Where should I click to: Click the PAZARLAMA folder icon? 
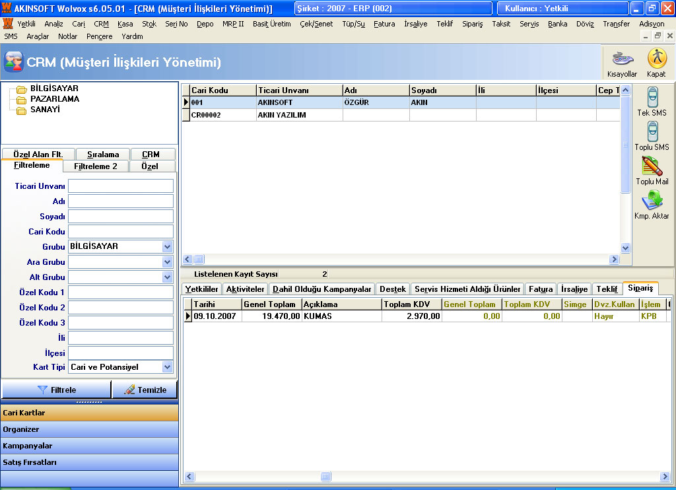22,100
